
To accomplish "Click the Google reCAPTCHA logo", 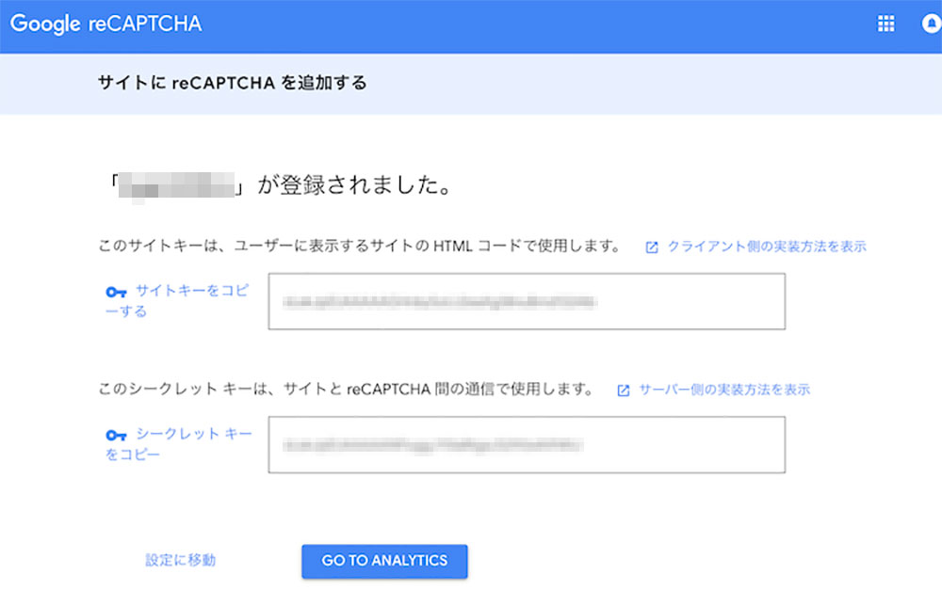I will click(106, 24).
